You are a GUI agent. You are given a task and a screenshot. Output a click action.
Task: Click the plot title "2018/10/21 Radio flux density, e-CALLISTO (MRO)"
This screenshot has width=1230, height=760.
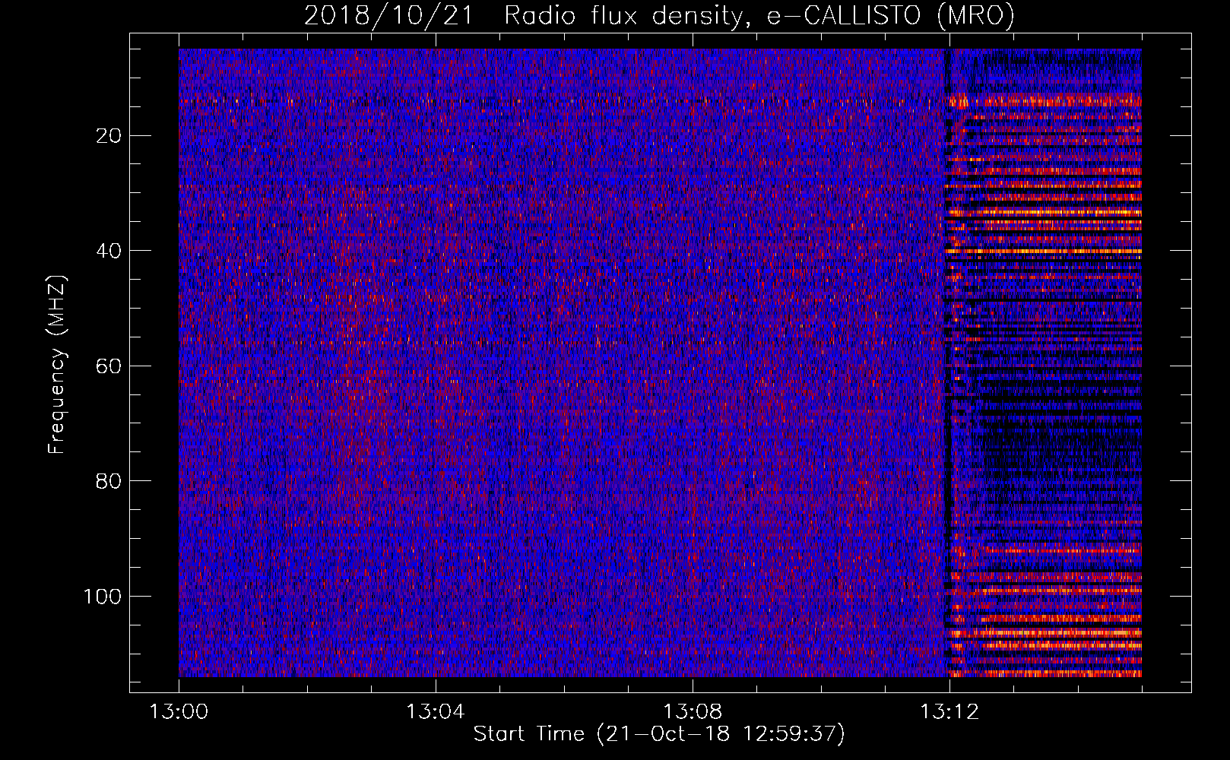[659, 15]
